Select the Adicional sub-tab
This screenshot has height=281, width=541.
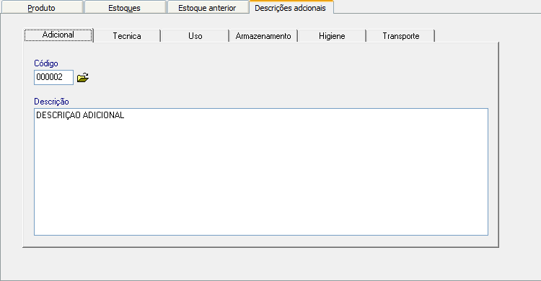tap(58, 35)
